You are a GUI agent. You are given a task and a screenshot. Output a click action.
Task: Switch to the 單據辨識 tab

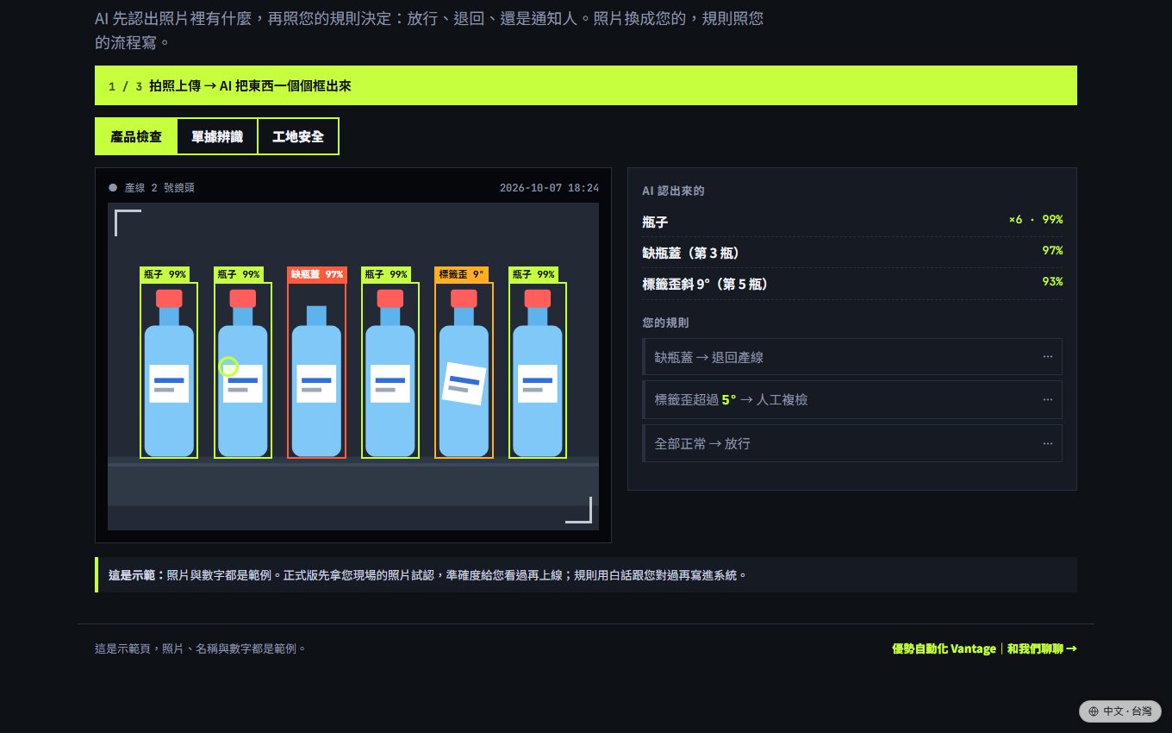pyautogui.click(x=217, y=136)
